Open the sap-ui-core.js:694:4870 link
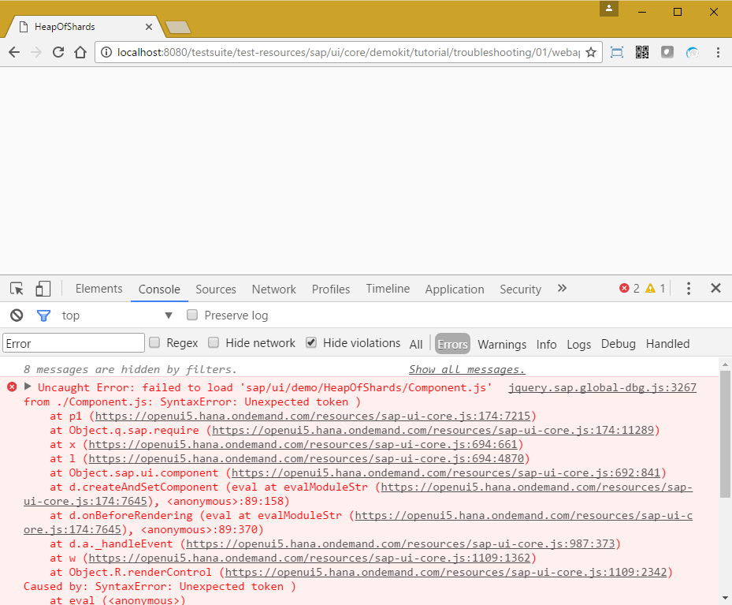The width and height of the screenshot is (732, 605). pyautogui.click(x=307, y=458)
